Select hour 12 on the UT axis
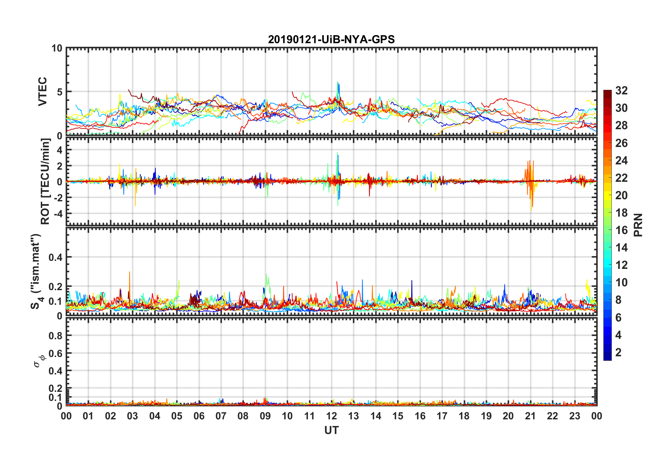 pos(331,416)
